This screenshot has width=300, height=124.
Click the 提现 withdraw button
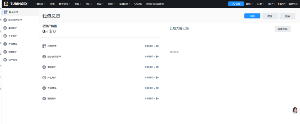(270, 16)
